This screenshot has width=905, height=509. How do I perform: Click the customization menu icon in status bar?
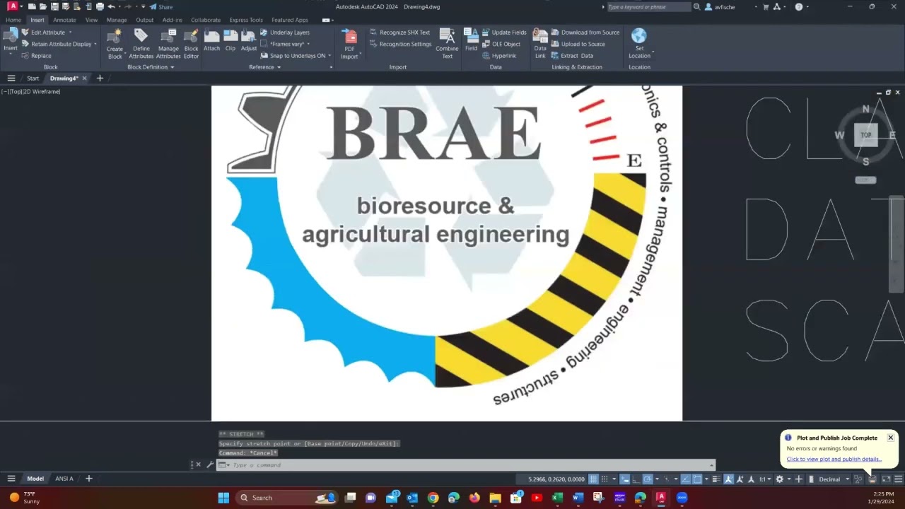898,479
